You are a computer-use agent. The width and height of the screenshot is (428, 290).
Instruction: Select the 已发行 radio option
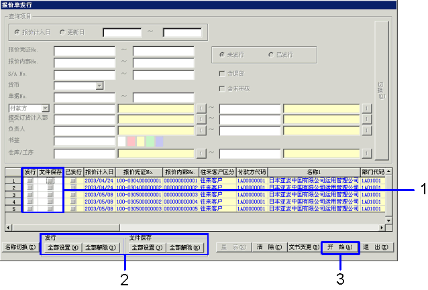pyautogui.click(x=271, y=55)
